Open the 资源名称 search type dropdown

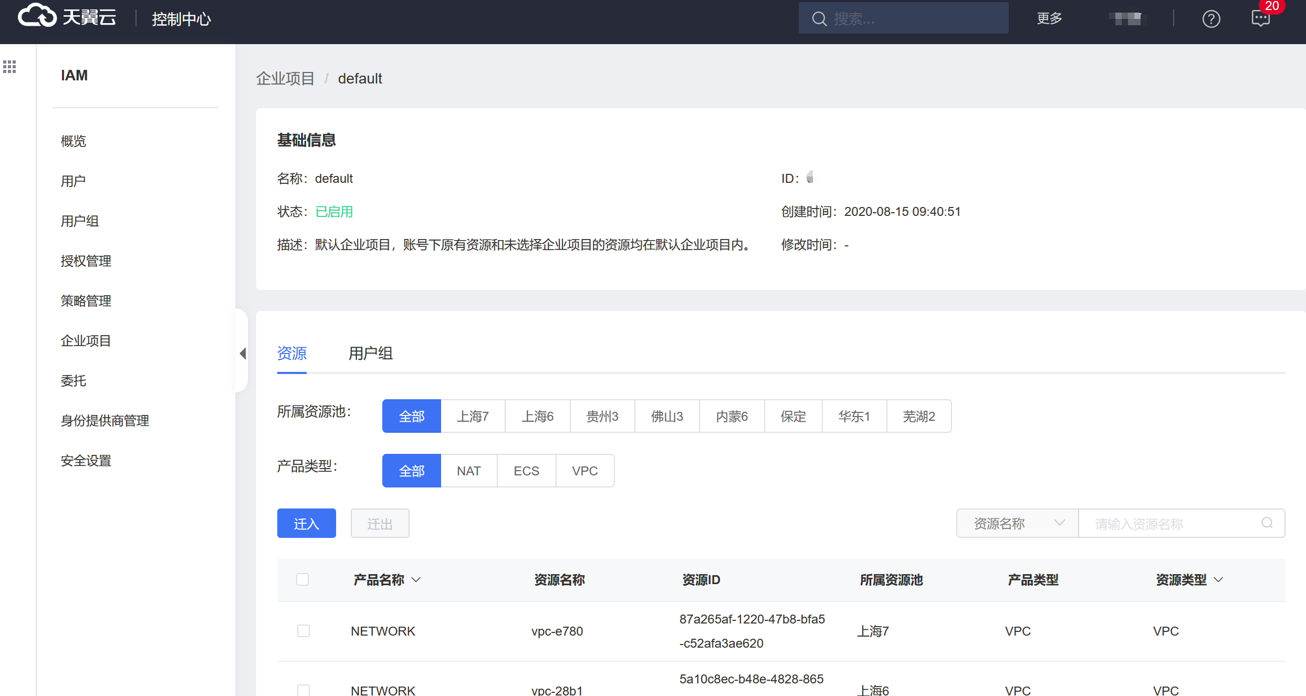[x=1017, y=523]
